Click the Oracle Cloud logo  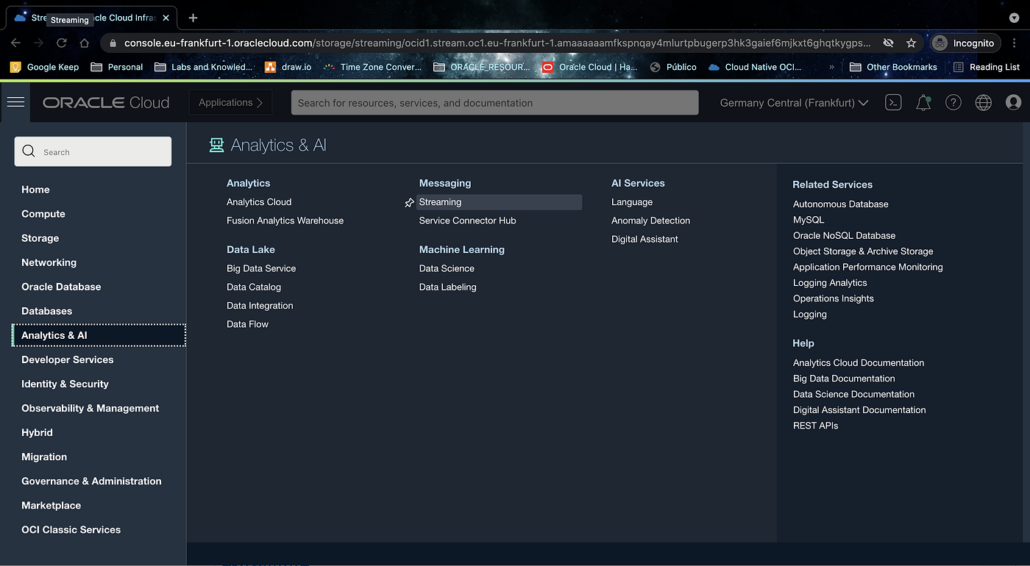pos(106,103)
